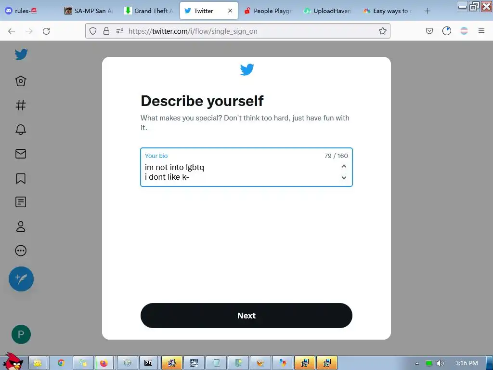Screen dimensions: 493x370
Task: Open Lists icon in sidebar
Action: [x=21, y=202]
